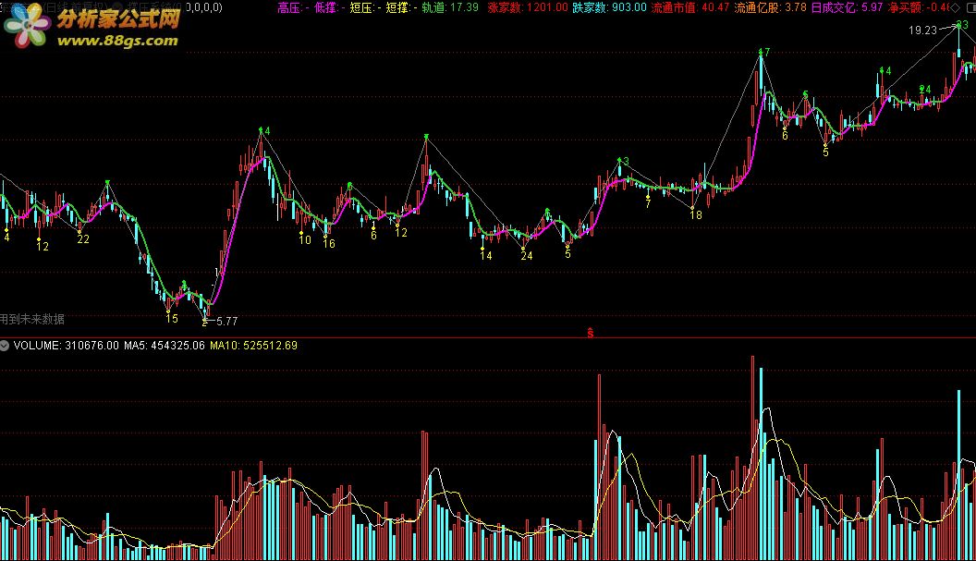Screen dimensions: 976x561
Task: Click the 涨家数: 1201.00 value
Action: [528, 7]
